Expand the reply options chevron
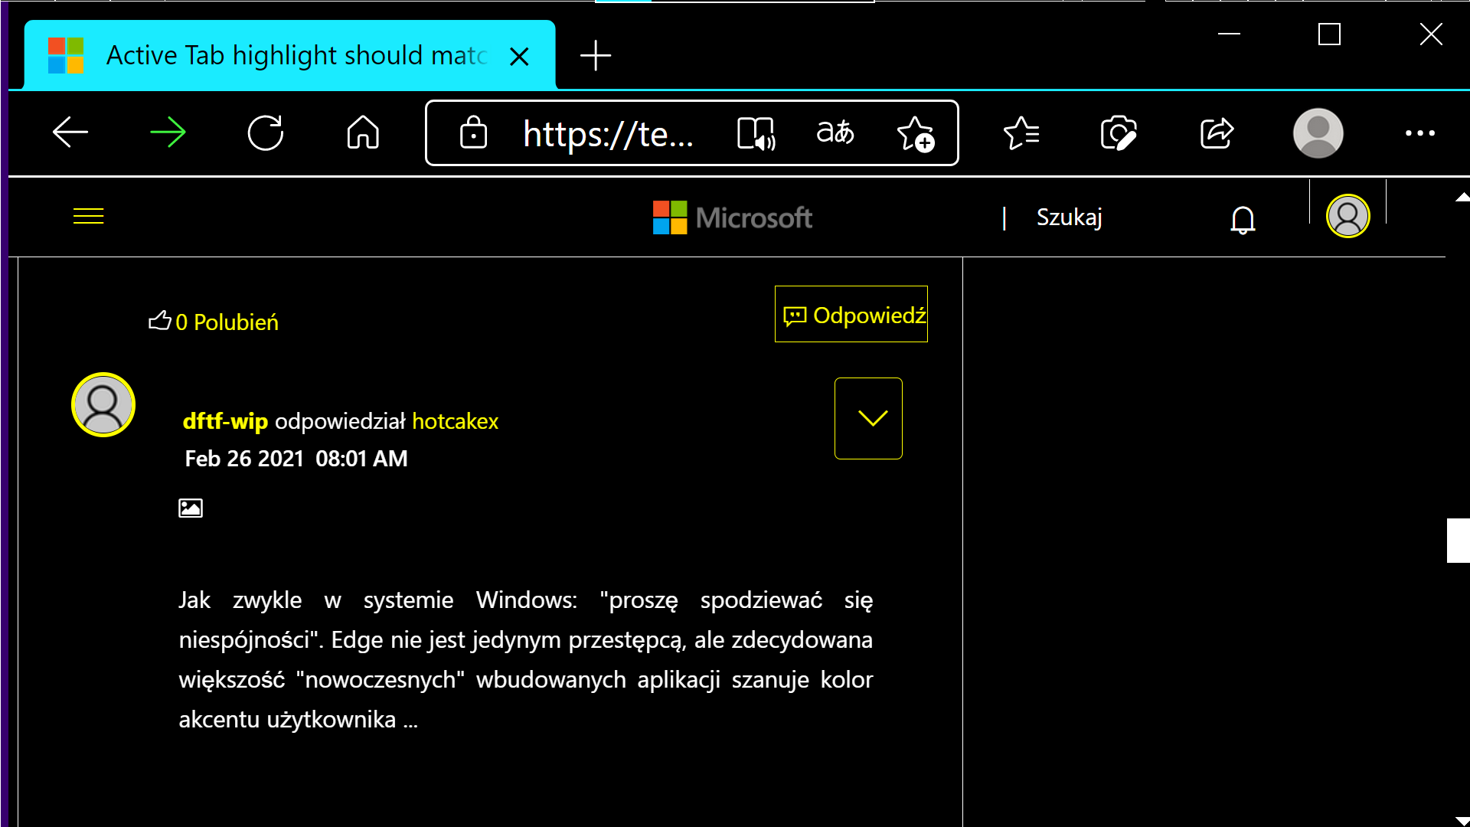This screenshot has width=1470, height=827. point(868,418)
